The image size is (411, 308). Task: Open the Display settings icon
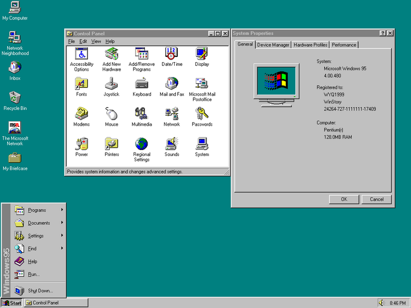(201, 54)
